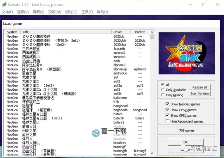The width and height of the screenshot is (224, 158).
Task: Select the 2020bb game row
Action: [77, 36]
